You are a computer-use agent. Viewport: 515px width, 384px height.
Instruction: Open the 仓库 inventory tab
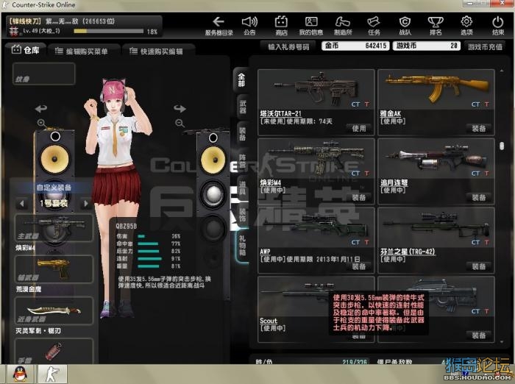tap(26, 50)
